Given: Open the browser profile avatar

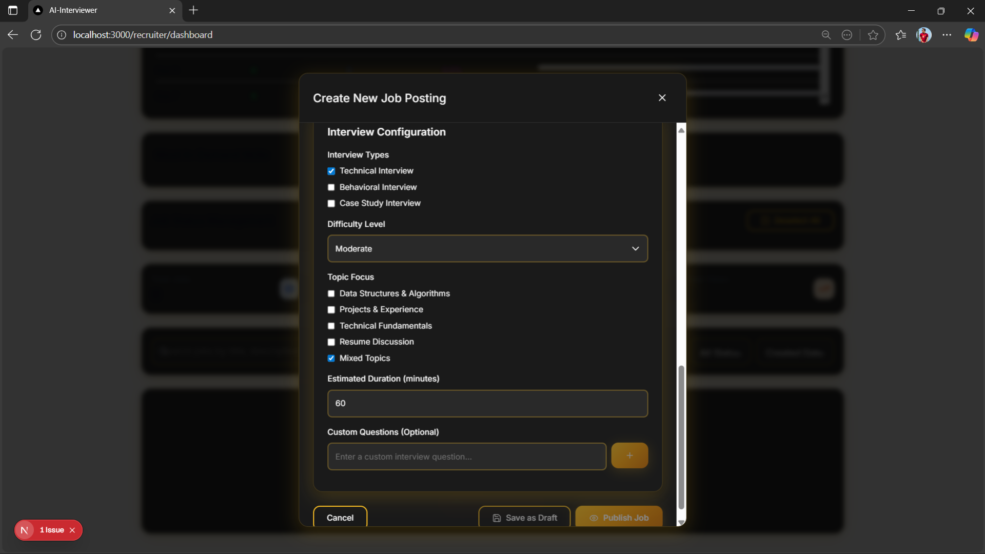Looking at the screenshot, I should [923, 35].
